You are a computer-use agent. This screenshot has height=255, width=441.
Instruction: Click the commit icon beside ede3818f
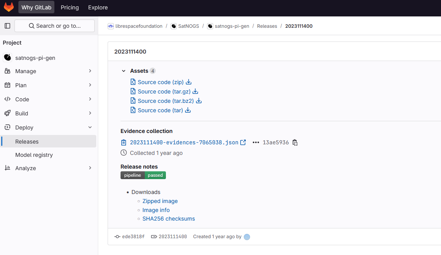117,237
